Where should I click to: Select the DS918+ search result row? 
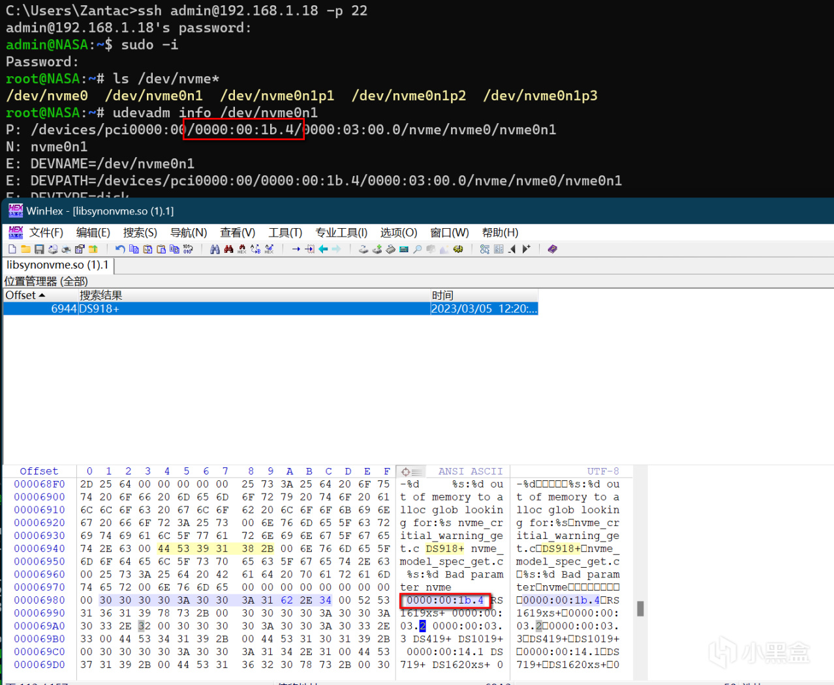pyautogui.click(x=270, y=309)
